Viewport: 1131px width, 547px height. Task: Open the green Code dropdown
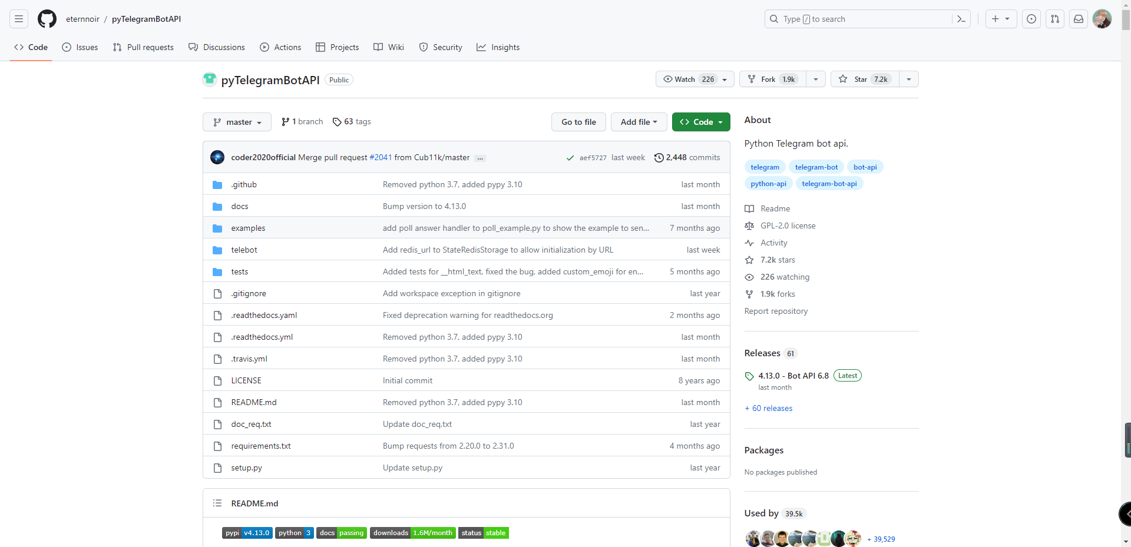click(701, 122)
